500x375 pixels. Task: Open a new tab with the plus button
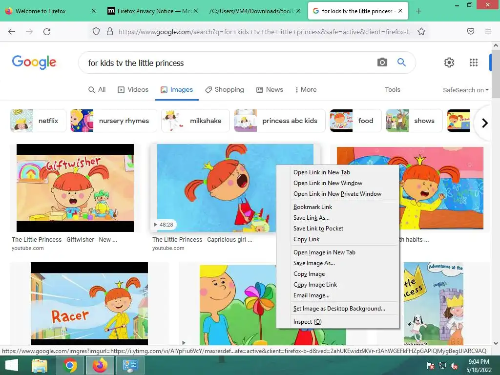(418, 11)
